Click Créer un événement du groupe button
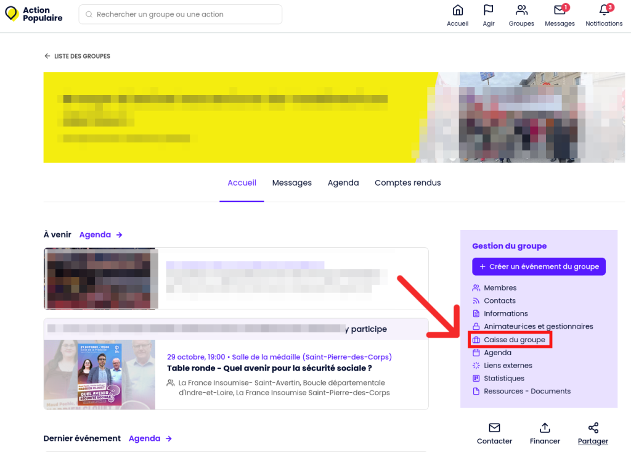 pos(539,266)
